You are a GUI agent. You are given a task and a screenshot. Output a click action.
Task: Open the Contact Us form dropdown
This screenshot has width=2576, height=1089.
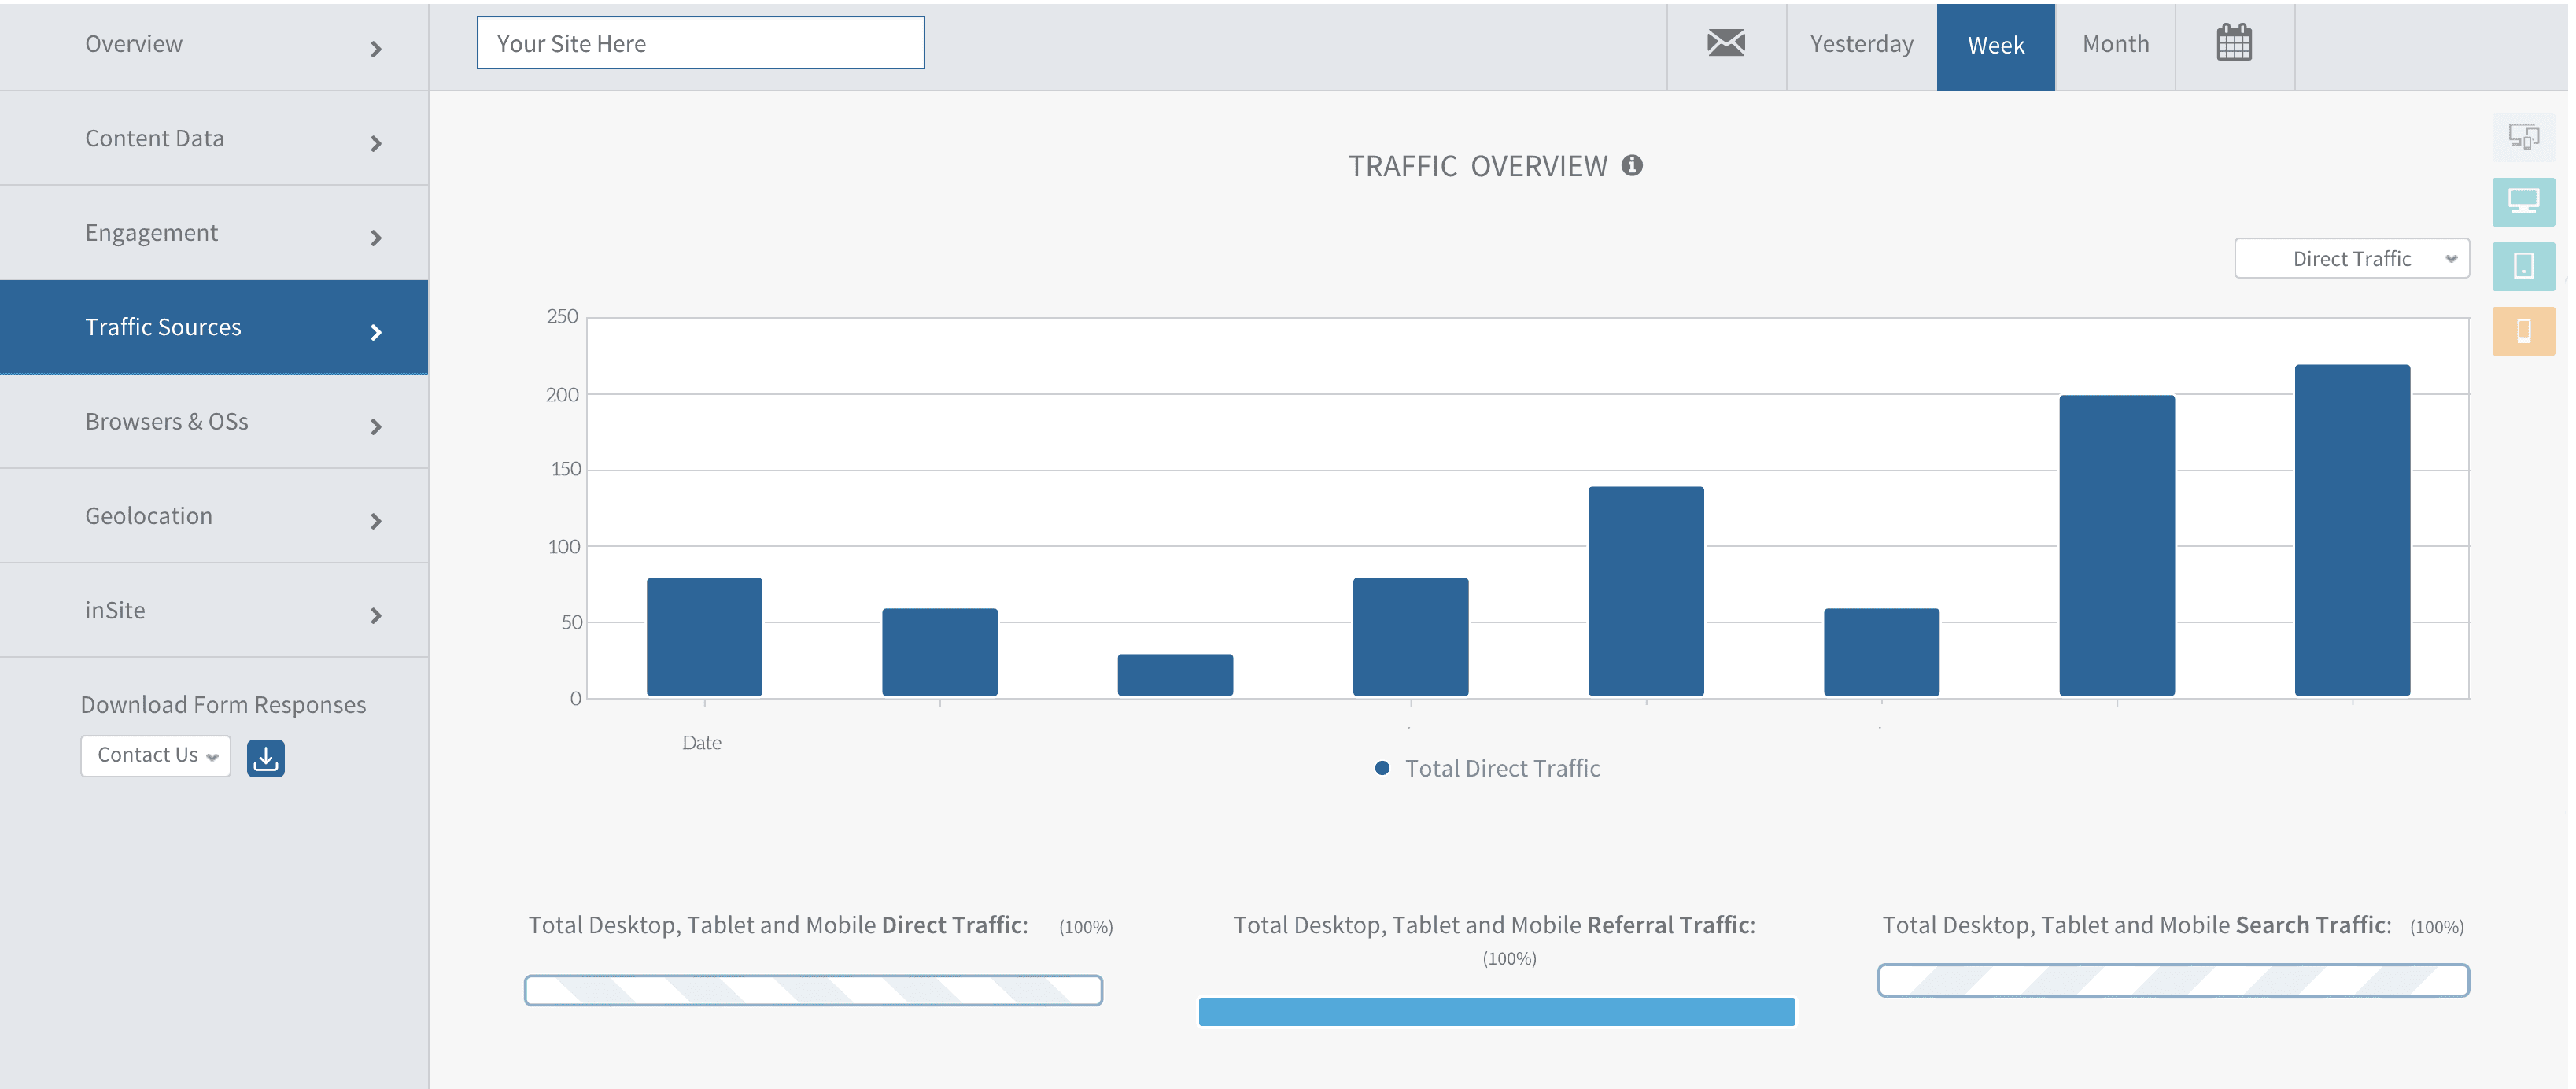coord(156,756)
